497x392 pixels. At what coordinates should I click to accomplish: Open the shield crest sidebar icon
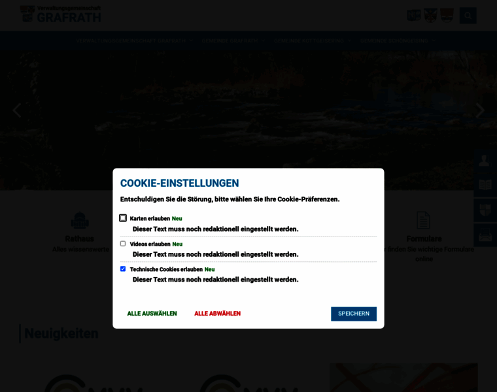[x=485, y=210]
